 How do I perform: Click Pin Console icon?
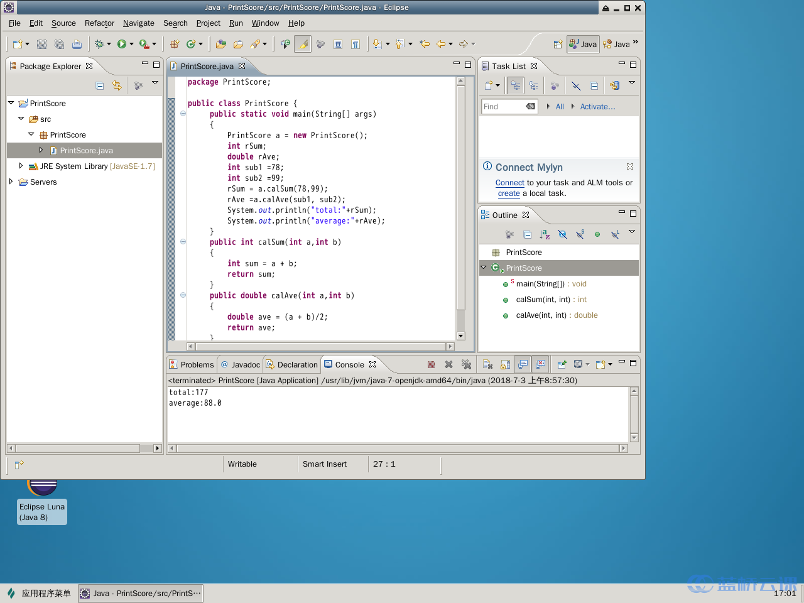562,364
